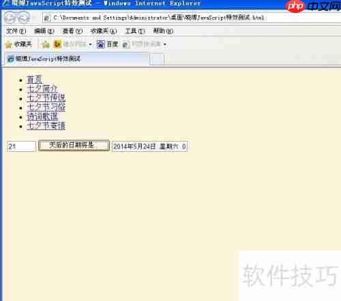Open the 帮助(H) menu
Viewport: 341px width, 301px height.
pos(163,31)
